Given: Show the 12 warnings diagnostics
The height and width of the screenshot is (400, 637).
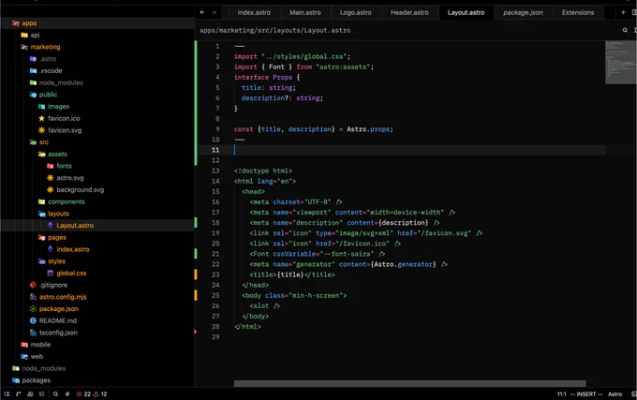Looking at the screenshot, I should [100, 393].
